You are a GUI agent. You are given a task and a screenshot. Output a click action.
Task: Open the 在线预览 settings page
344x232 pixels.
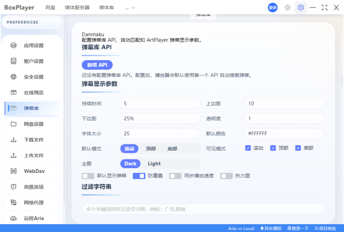coord(32,92)
